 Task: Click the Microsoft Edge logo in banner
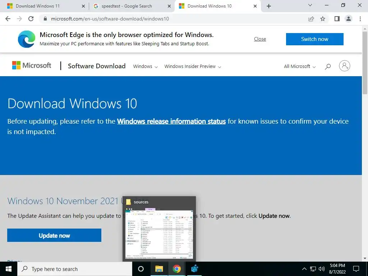27,39
